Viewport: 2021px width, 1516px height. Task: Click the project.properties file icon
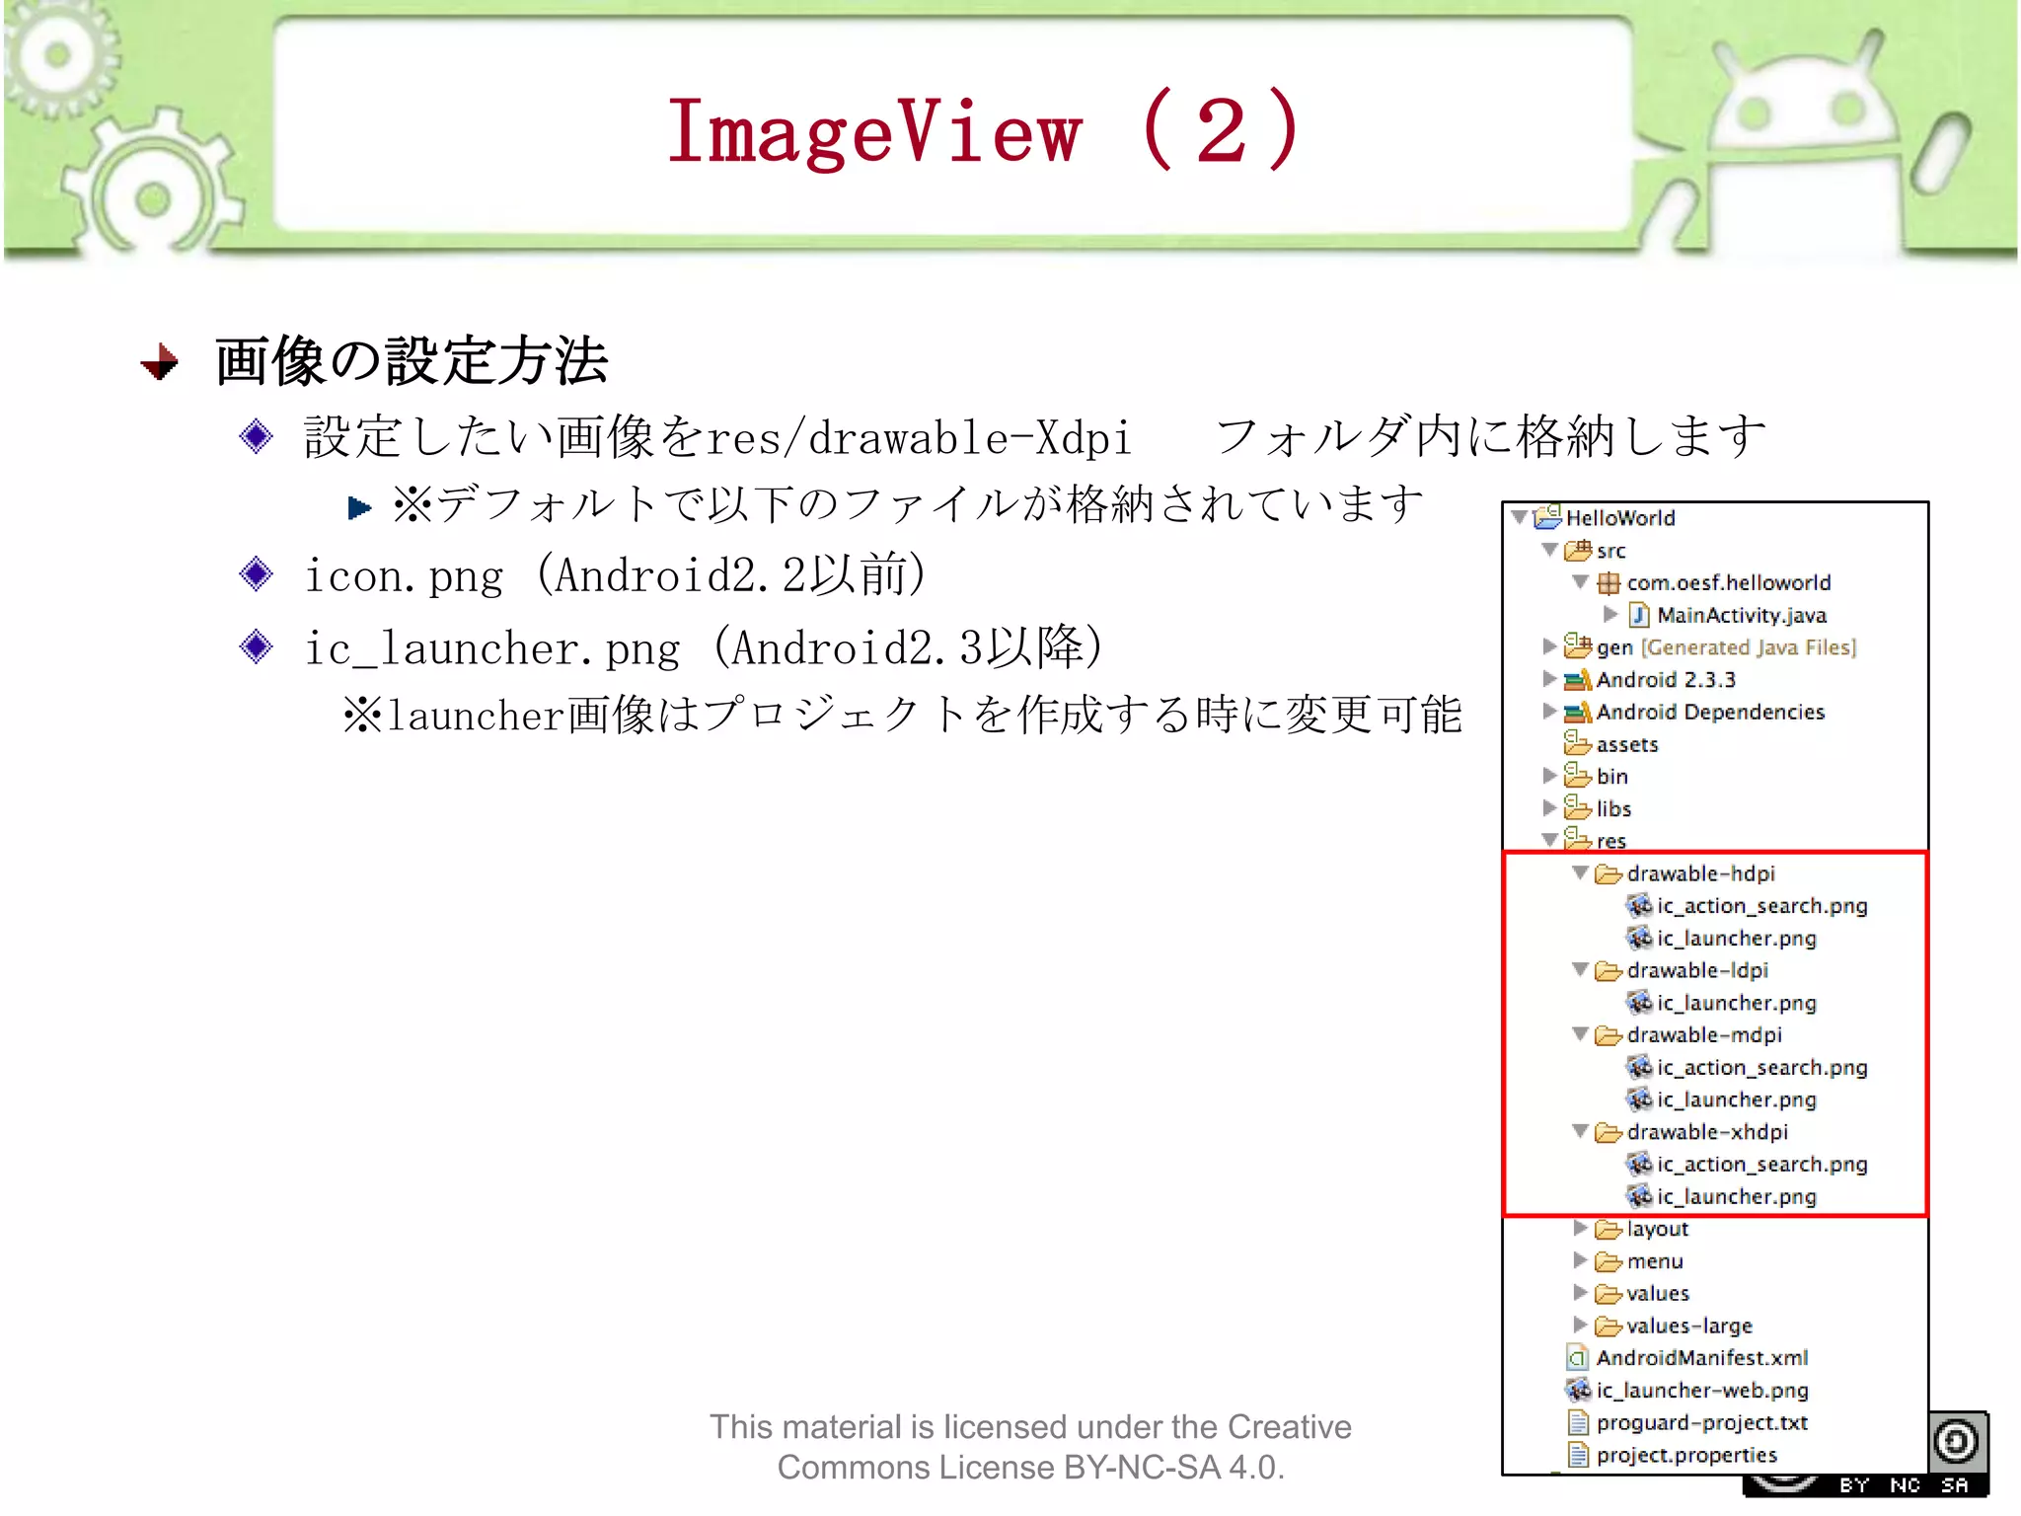coord(1578,1455)
